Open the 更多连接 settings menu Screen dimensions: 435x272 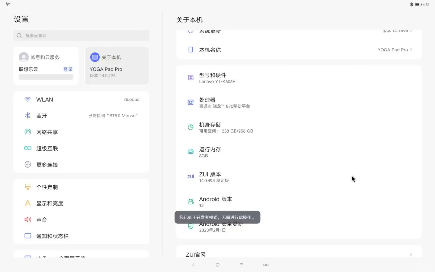pos(81,164)
